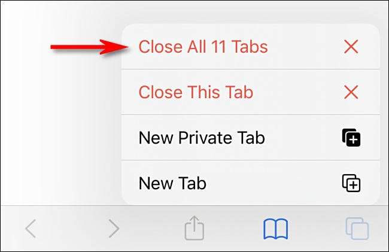Click the New Tab menu label
389x252 pixels.
pos(172,183)
